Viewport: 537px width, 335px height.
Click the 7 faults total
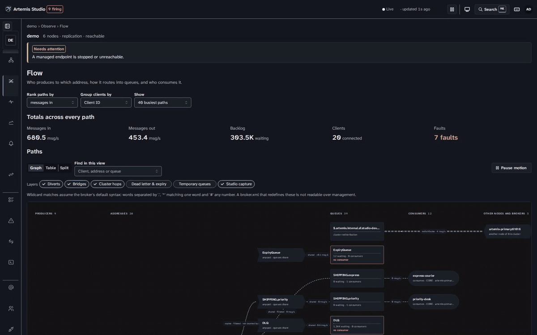click(x=446, y=138)
